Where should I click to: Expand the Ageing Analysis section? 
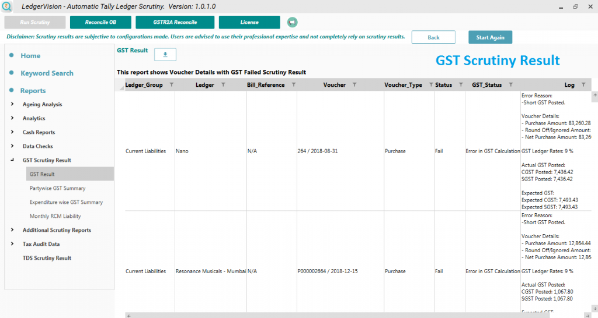coord(12,104)
